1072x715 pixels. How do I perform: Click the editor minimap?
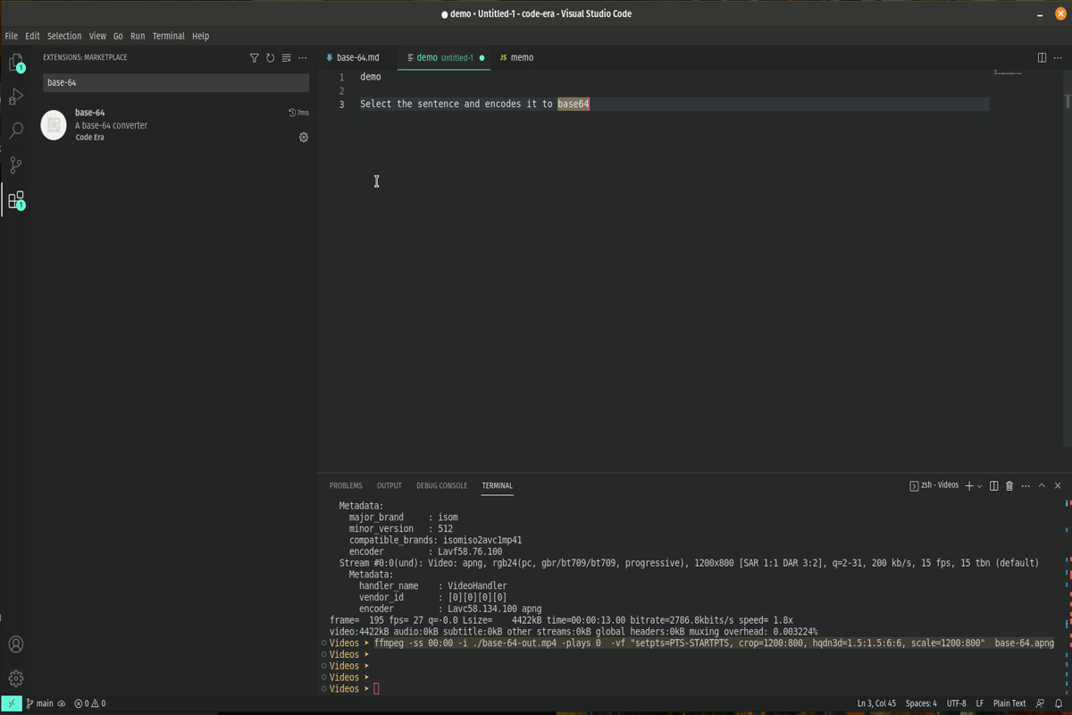[1008, 72]
